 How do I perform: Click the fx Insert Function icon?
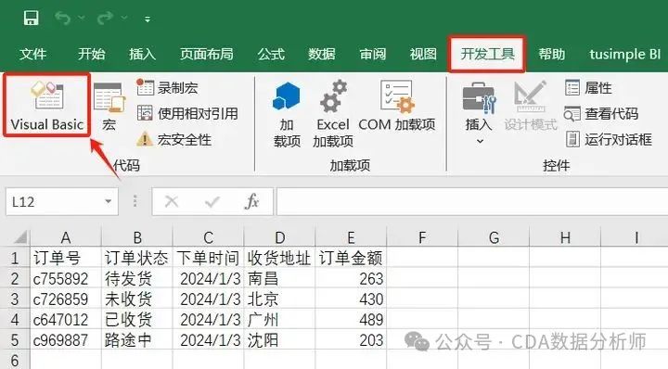[251, 201]
